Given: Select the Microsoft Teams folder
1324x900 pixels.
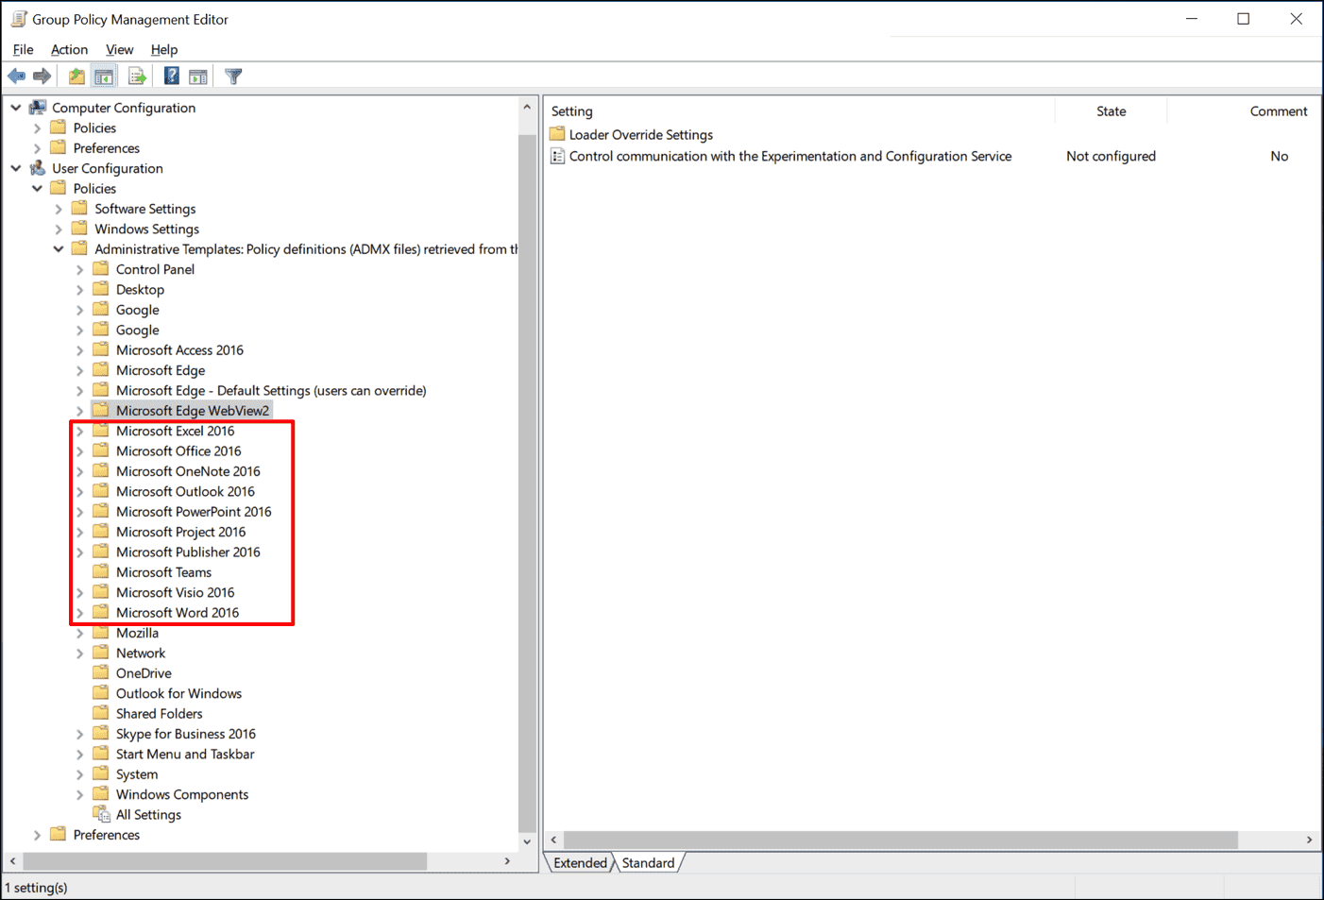Looking at the screenshot, I should click(x=163, y=571).
